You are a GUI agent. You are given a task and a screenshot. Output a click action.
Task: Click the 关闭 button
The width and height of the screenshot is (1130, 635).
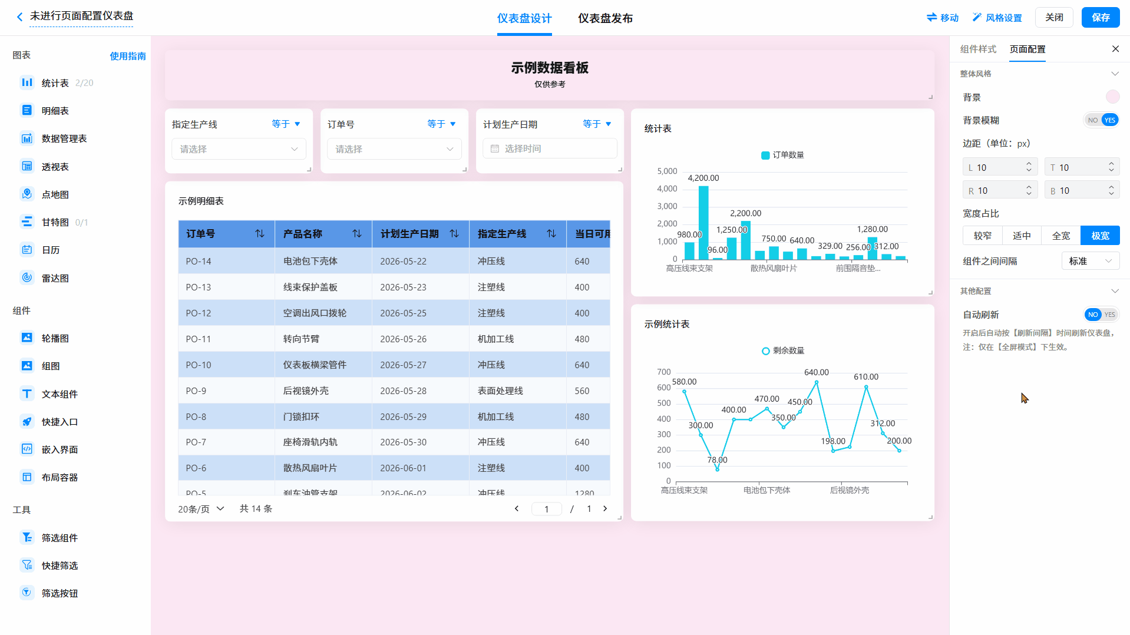(x=1054, y=18)
